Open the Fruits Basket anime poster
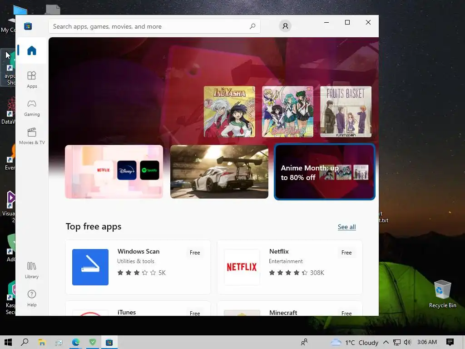The width and height of the screenshot is (465, 349). (x=346, y=112)
